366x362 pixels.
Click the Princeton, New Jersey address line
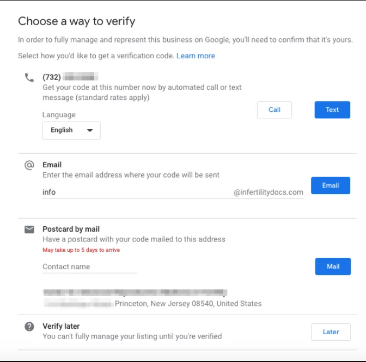point(188,304)
